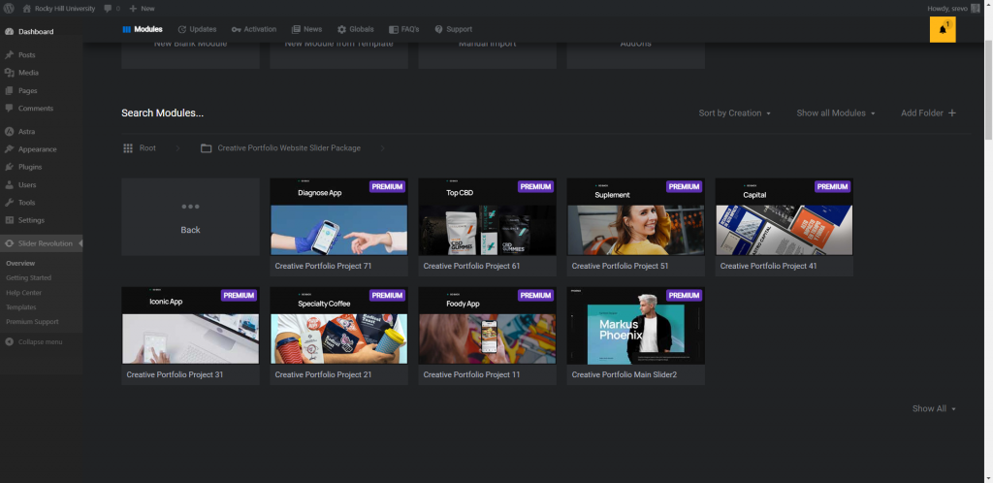
Task: Focus the Search Modules field
Action: 163,113
